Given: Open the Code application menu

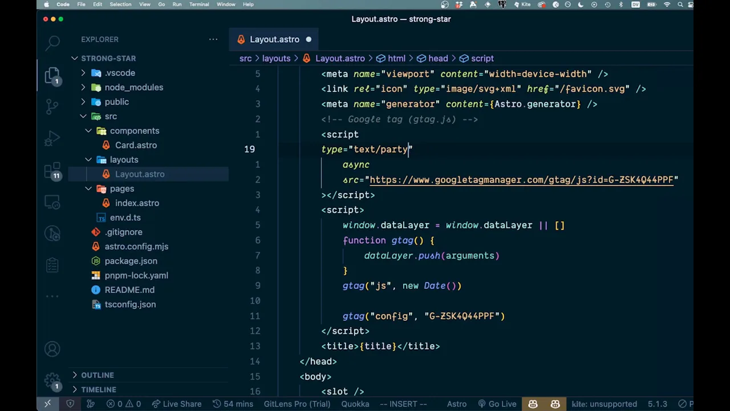Looking at the screenshot, I should pos(63,5).
